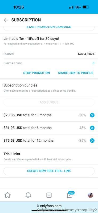
Task: Click the disabled ADD BUNDLE button
Action: (49, 102)
